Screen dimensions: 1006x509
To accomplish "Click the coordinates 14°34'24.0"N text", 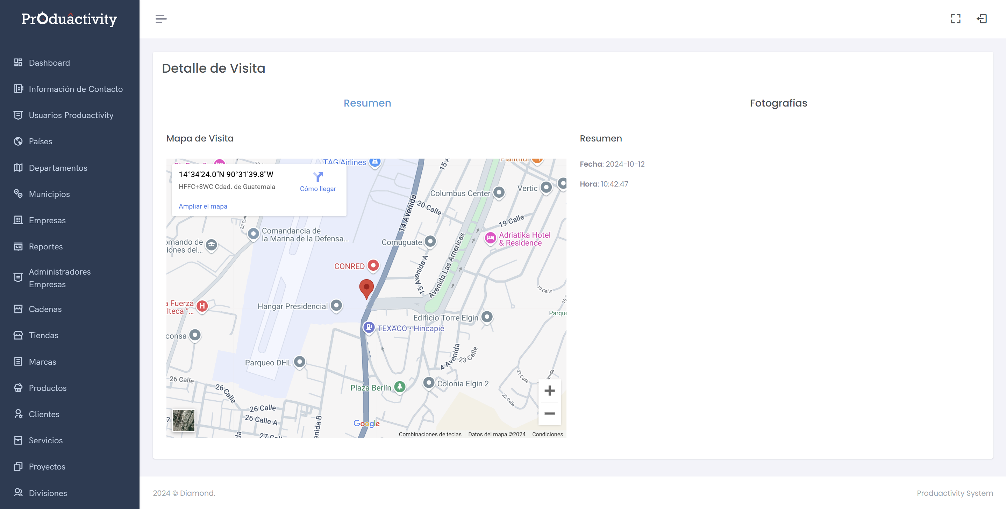I will point(226,174).
